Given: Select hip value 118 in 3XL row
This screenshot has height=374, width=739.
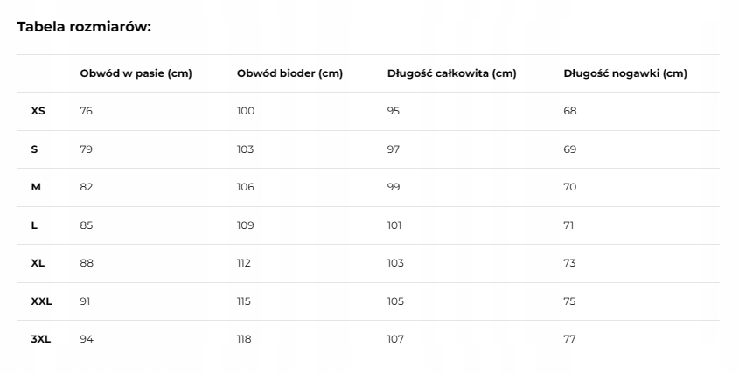Looking at the screenshot, I should pos(244,339).
